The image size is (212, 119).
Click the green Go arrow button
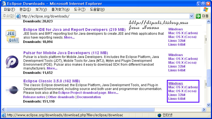[198, 16]
